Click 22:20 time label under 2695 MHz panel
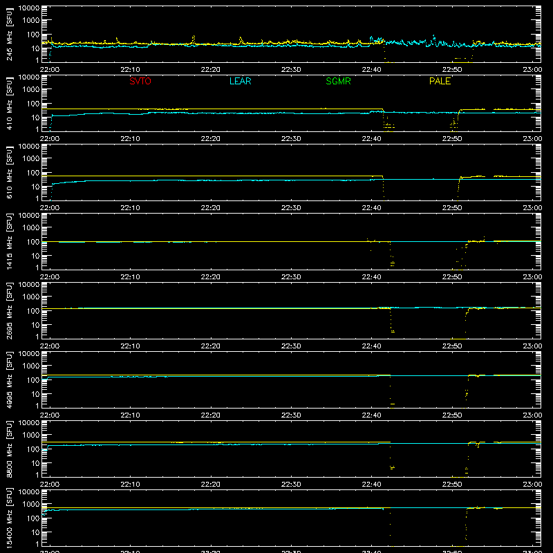This screenshot has height=553, width=553. 211,346
